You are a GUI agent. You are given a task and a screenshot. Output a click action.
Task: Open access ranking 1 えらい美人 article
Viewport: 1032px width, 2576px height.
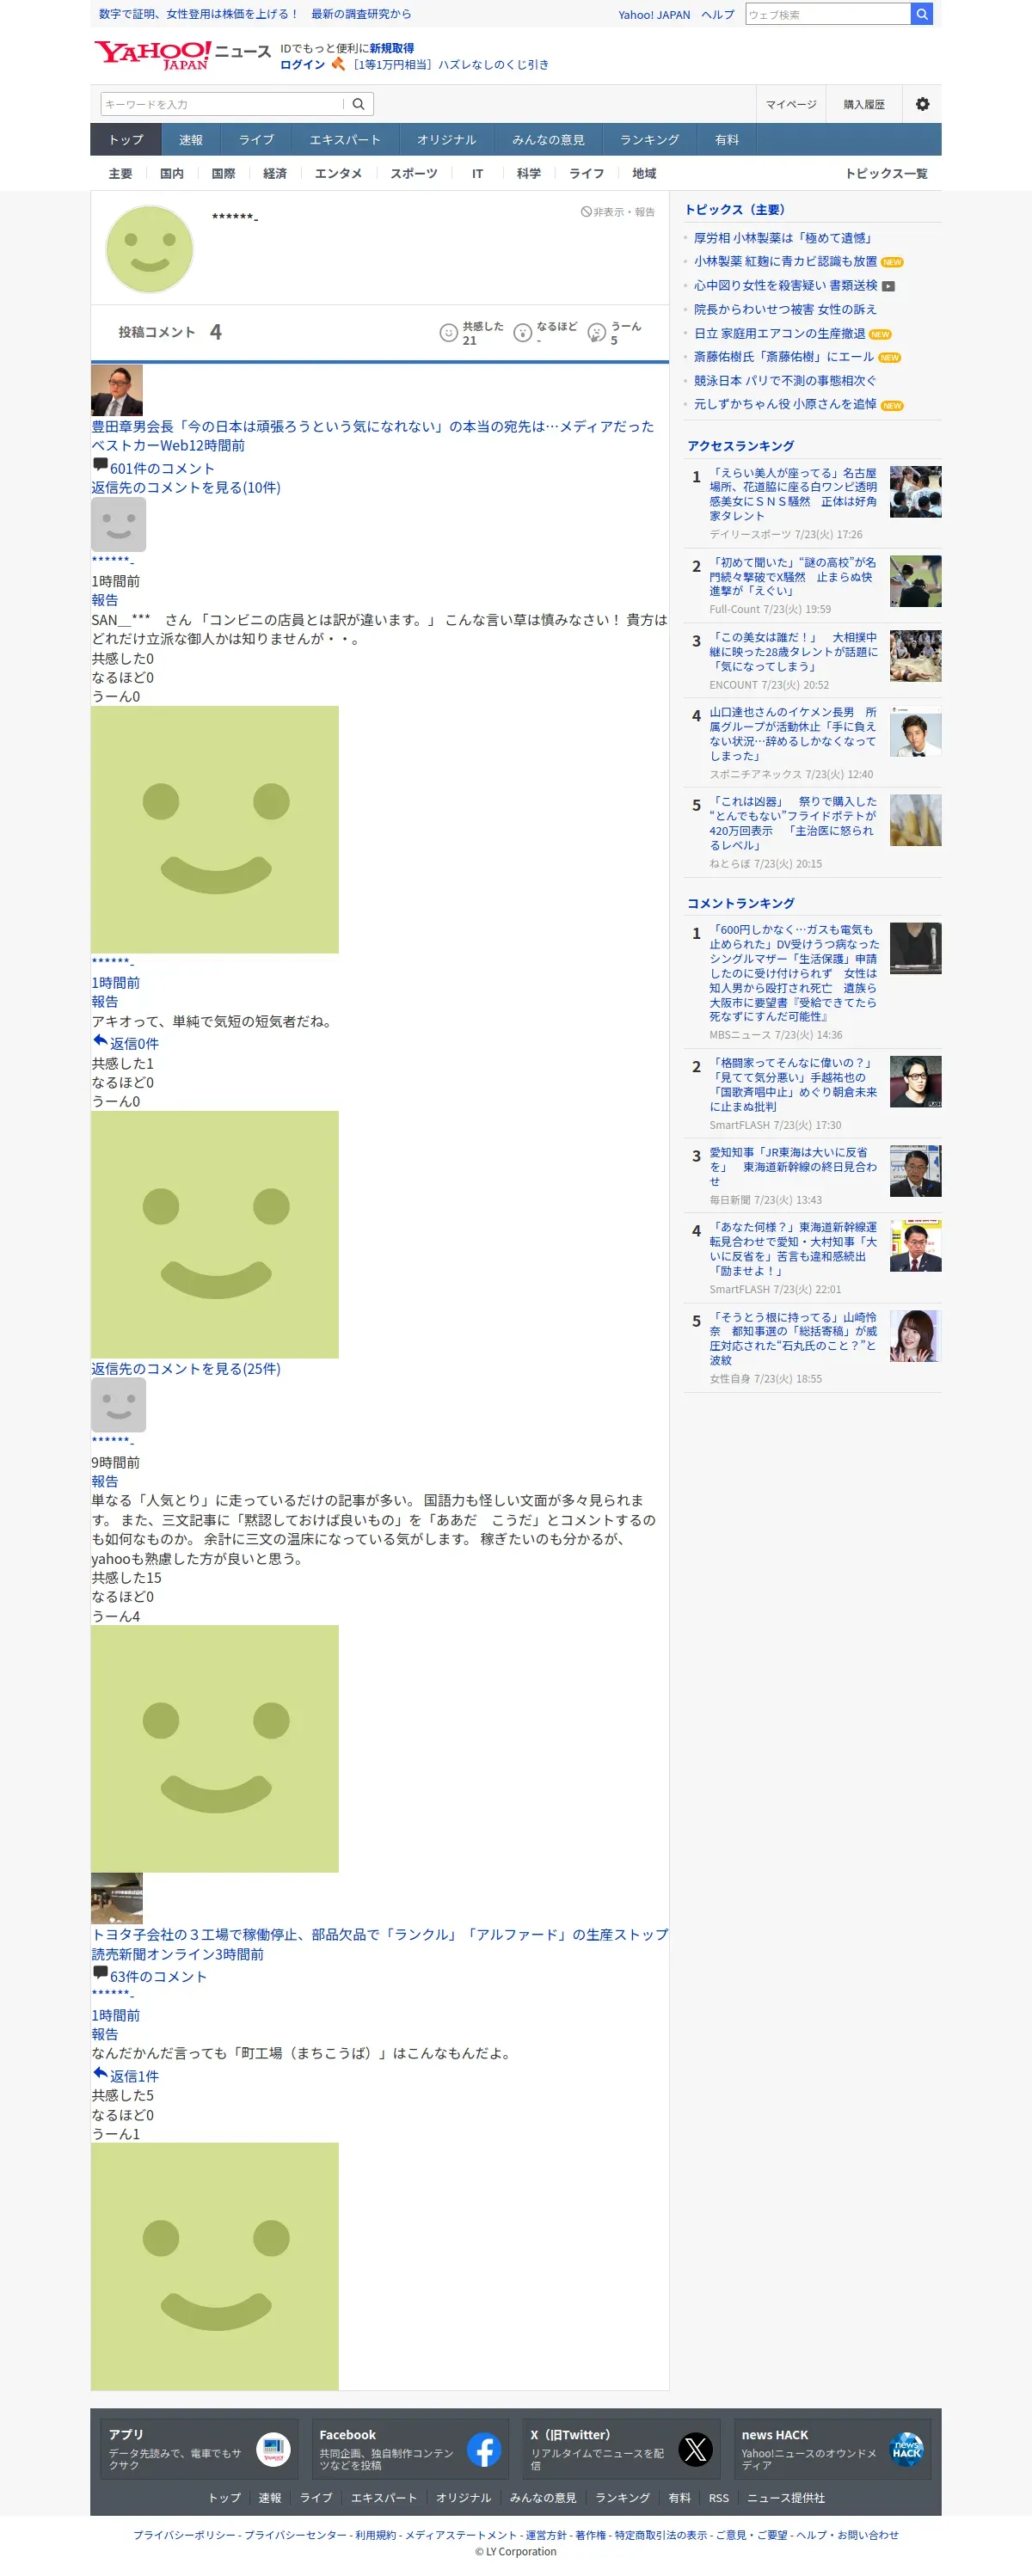point(793,494)
